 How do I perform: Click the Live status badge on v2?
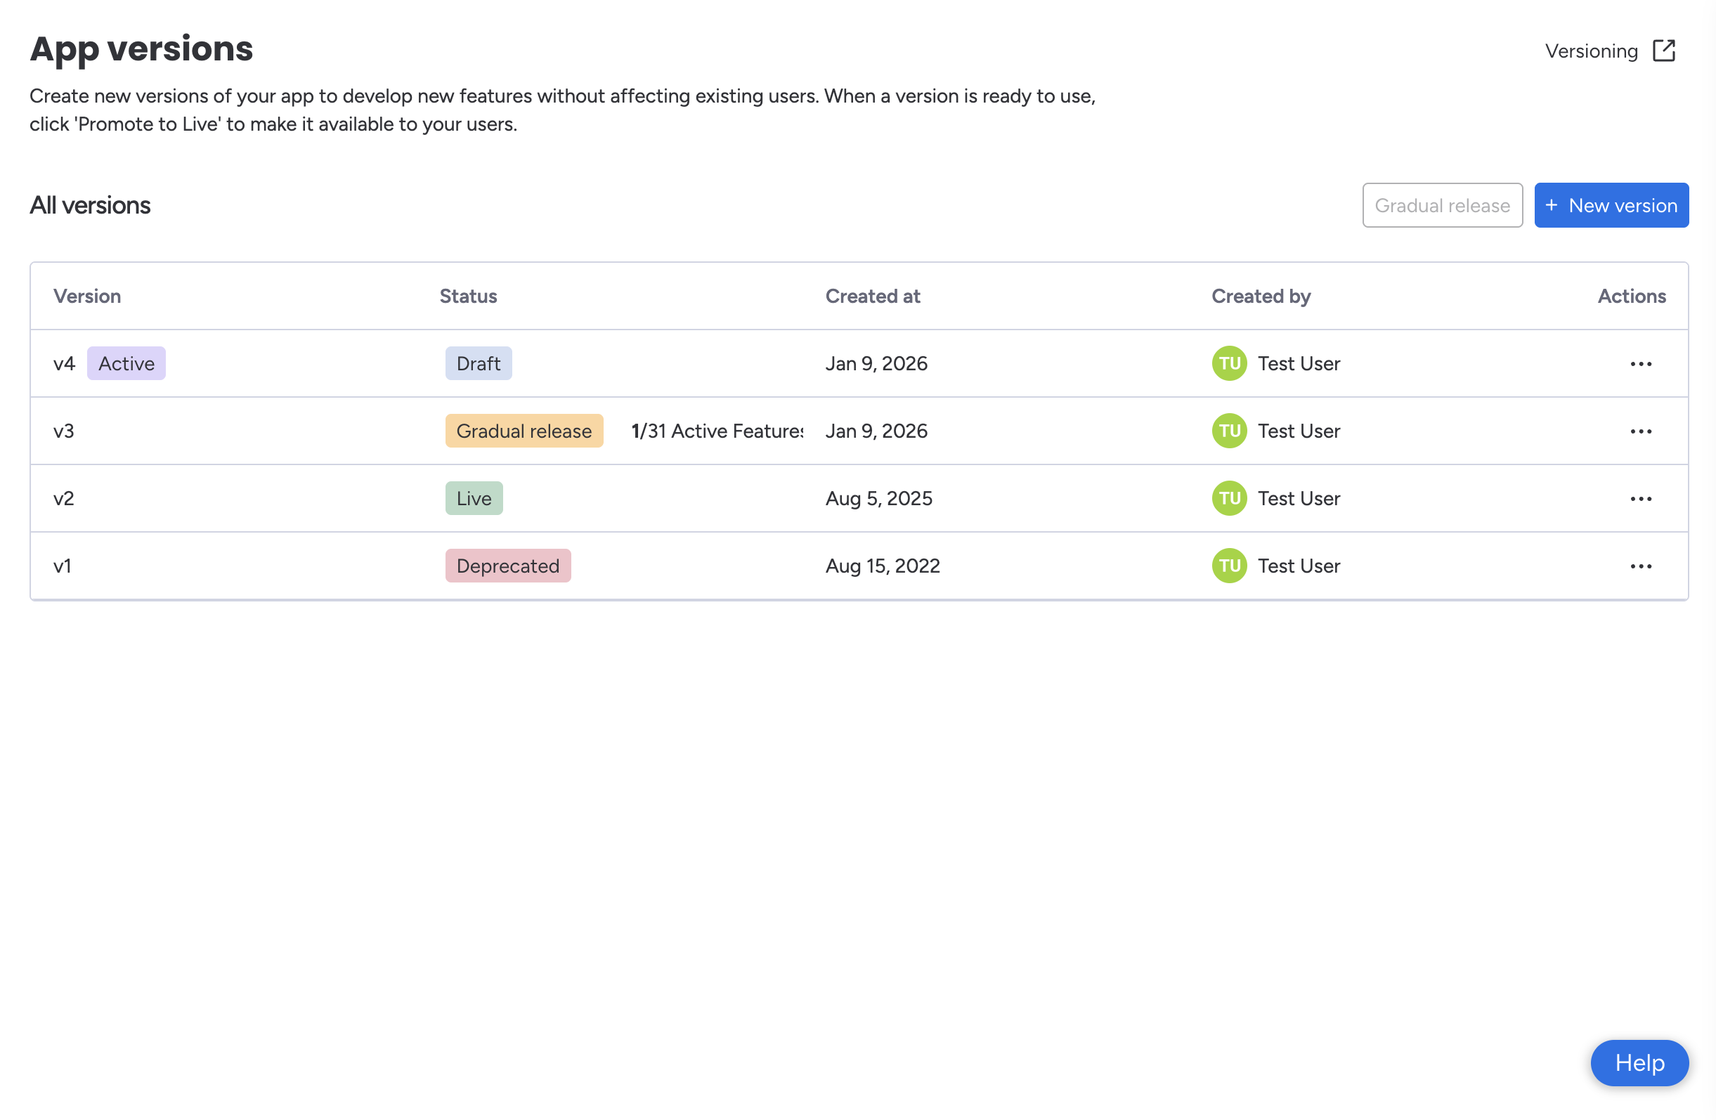(x=474, y=498)
